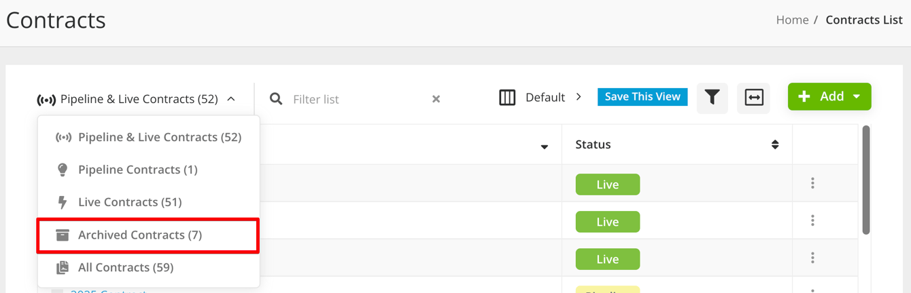911x293 pixels.
Task: Click the Archived Contracts box icon
Action: pyautogui.click(x=63, y=235)
